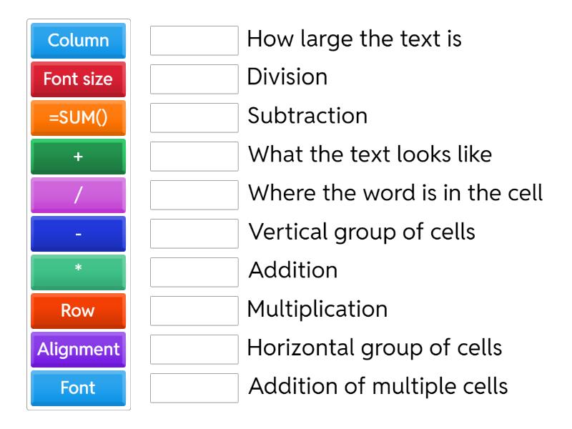Click box for 'Where the word is in the cell'

194,195
